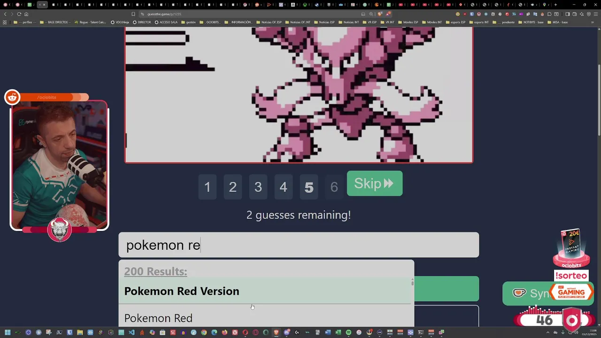
Task: Open the '_OCIOBITS_' bookmark folder
Action: [209, 22]
